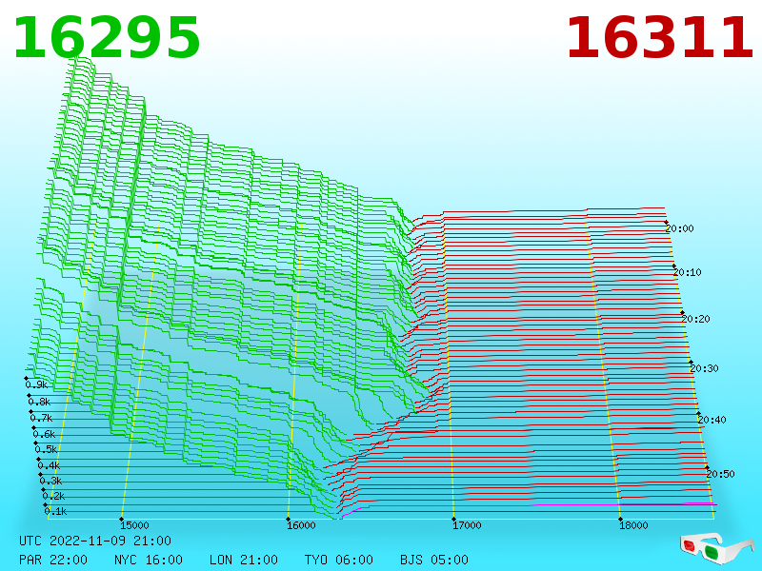Screen dimensions: 762x571
Task: Click the TYO 06:00 city time
Action: [339, 560]
